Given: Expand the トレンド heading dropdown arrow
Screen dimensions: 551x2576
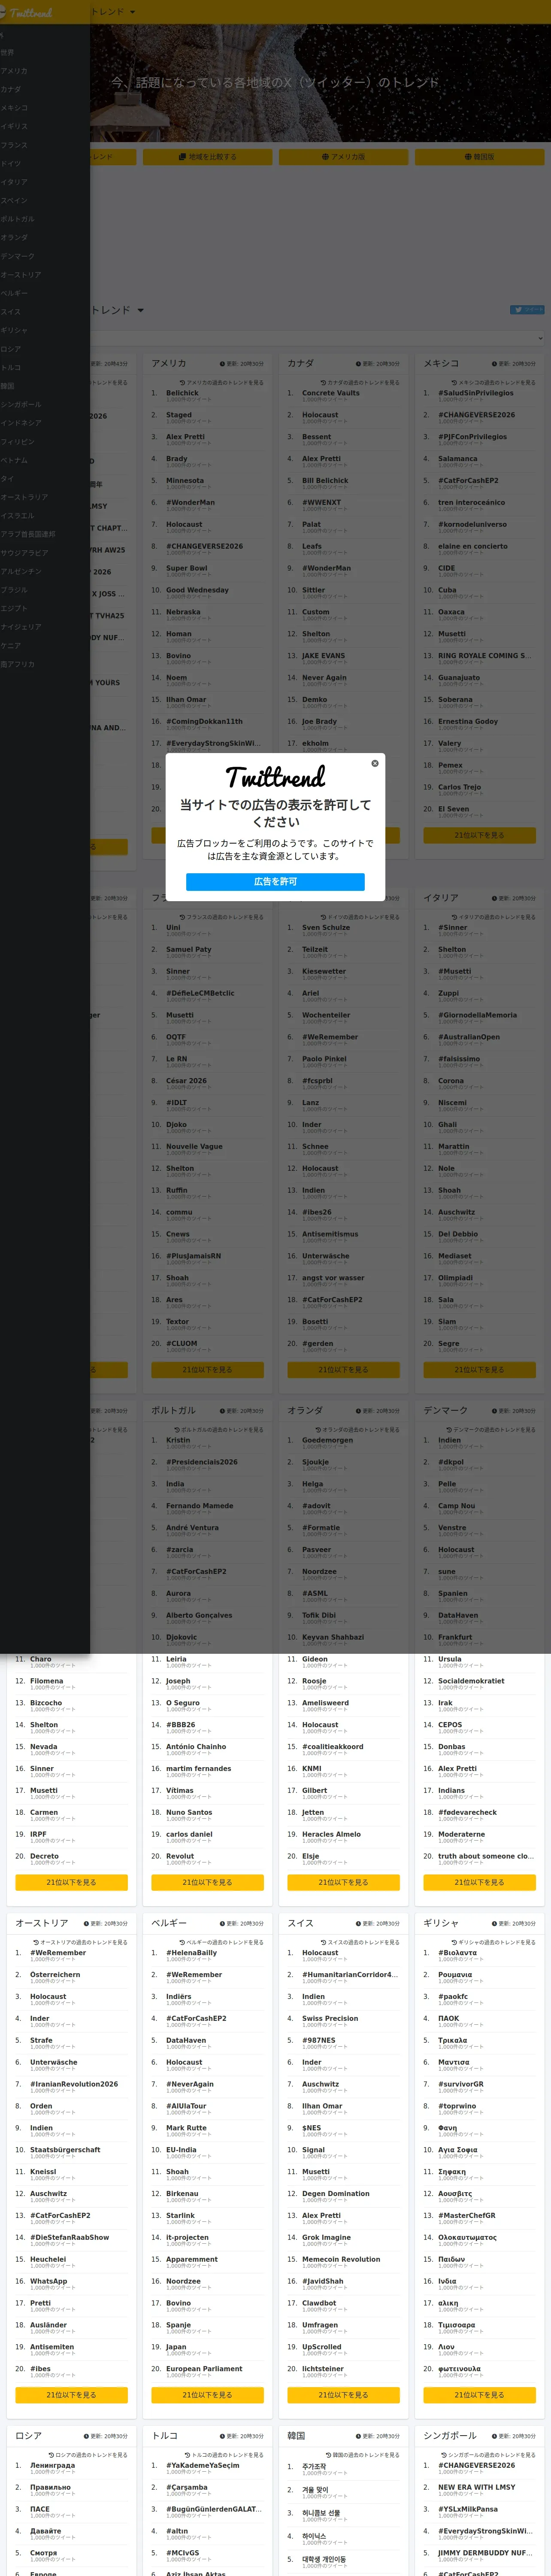Looking at the screenshot, I should (140, 310).
